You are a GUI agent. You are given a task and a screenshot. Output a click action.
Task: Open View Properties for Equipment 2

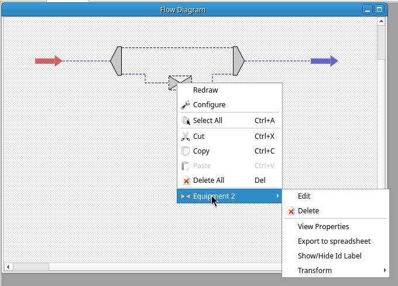[x=335, y=226]
